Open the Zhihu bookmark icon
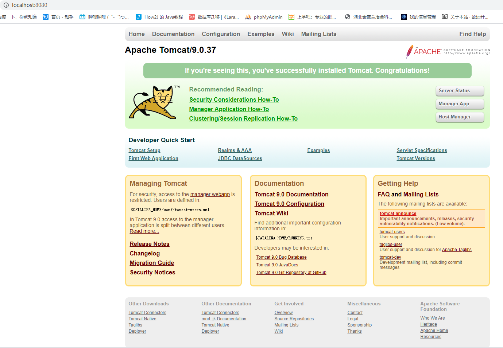503x348 pixels. click(x=46, y=17)
